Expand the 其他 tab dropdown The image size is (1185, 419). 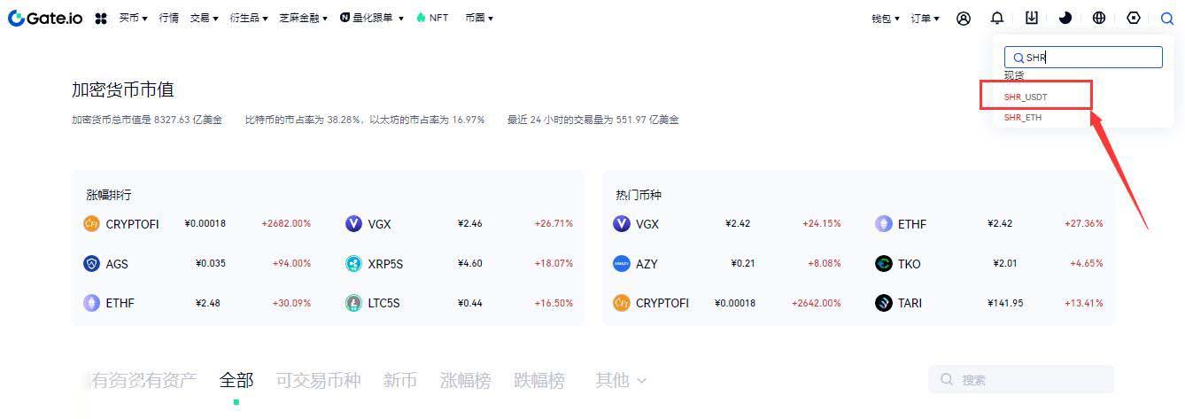coord(621,380)
